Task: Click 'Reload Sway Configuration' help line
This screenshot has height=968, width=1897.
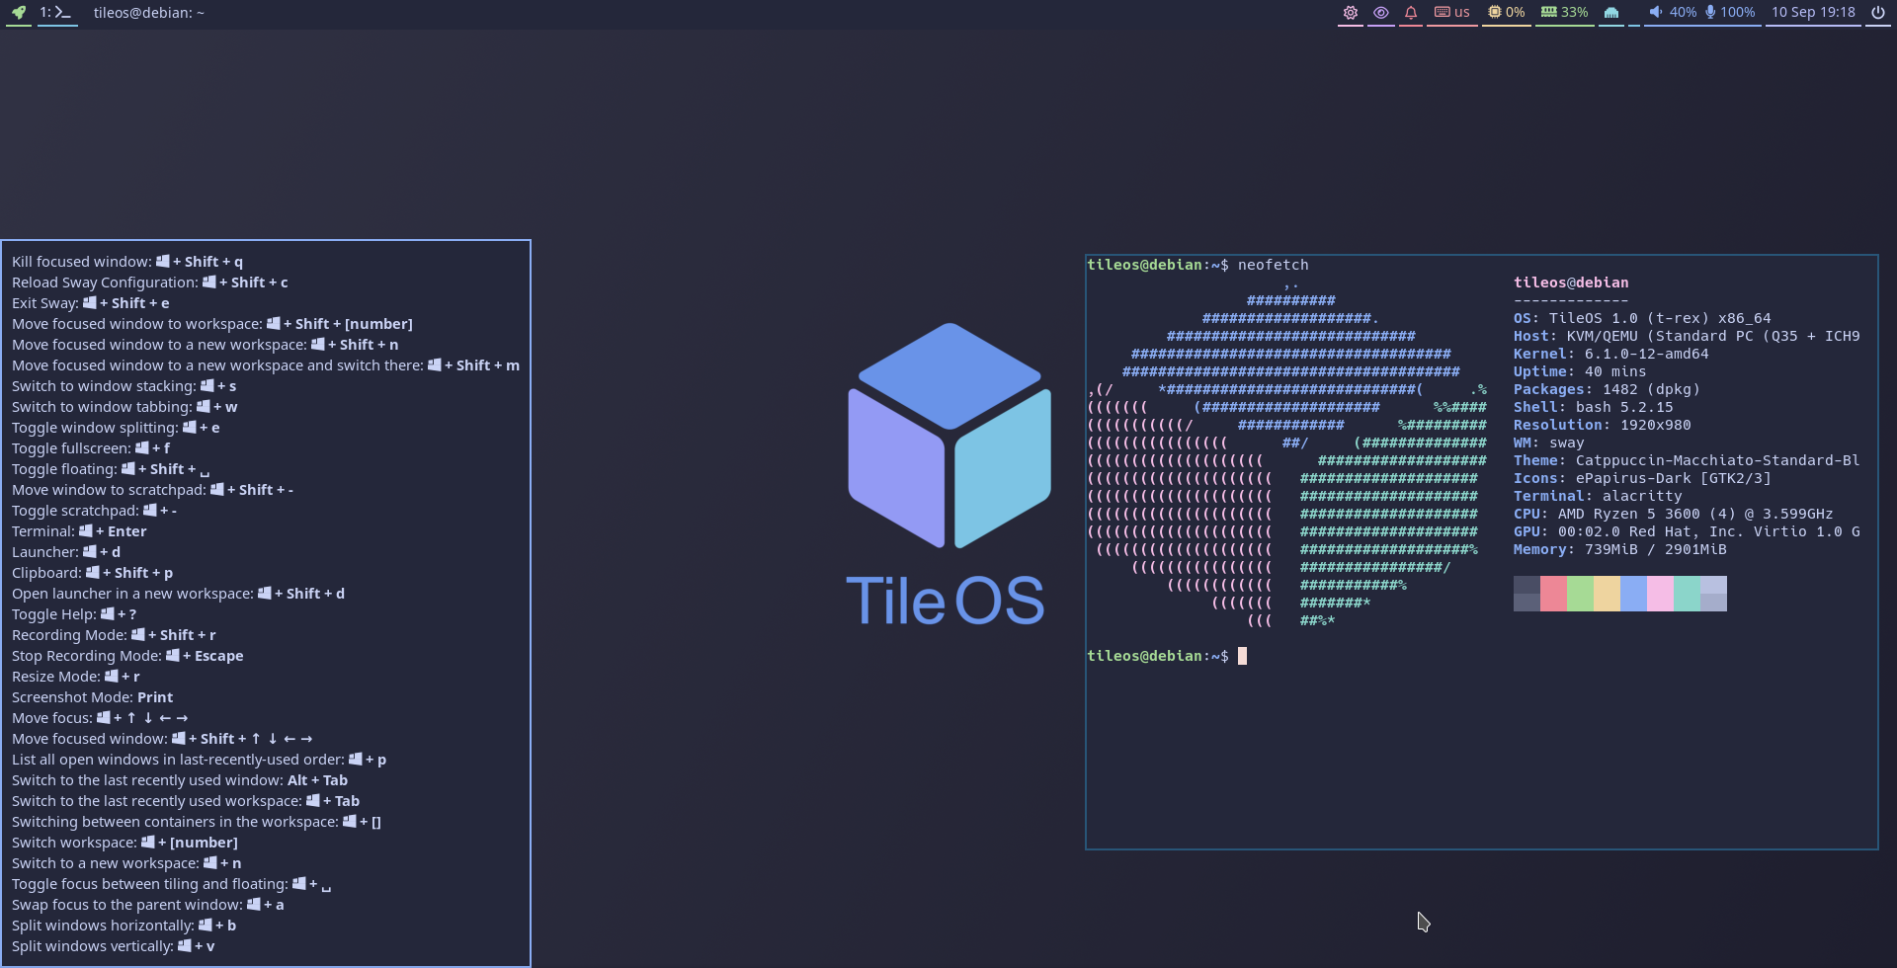Action: [150, 282]
